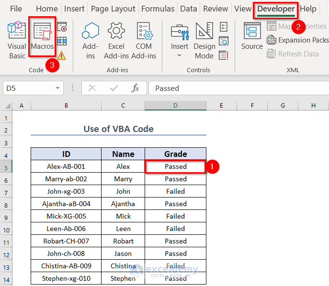329x286 pixels.
Task: Switch to the Data tab
Action: (188, 9)
